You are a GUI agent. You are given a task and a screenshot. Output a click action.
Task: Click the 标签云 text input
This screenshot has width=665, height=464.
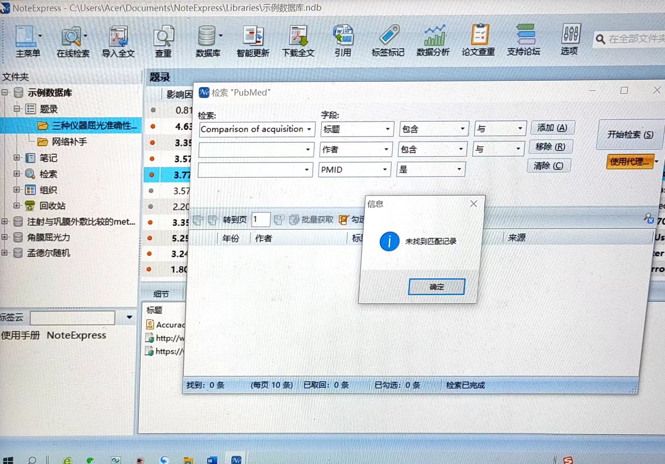(x=72, y=318)
